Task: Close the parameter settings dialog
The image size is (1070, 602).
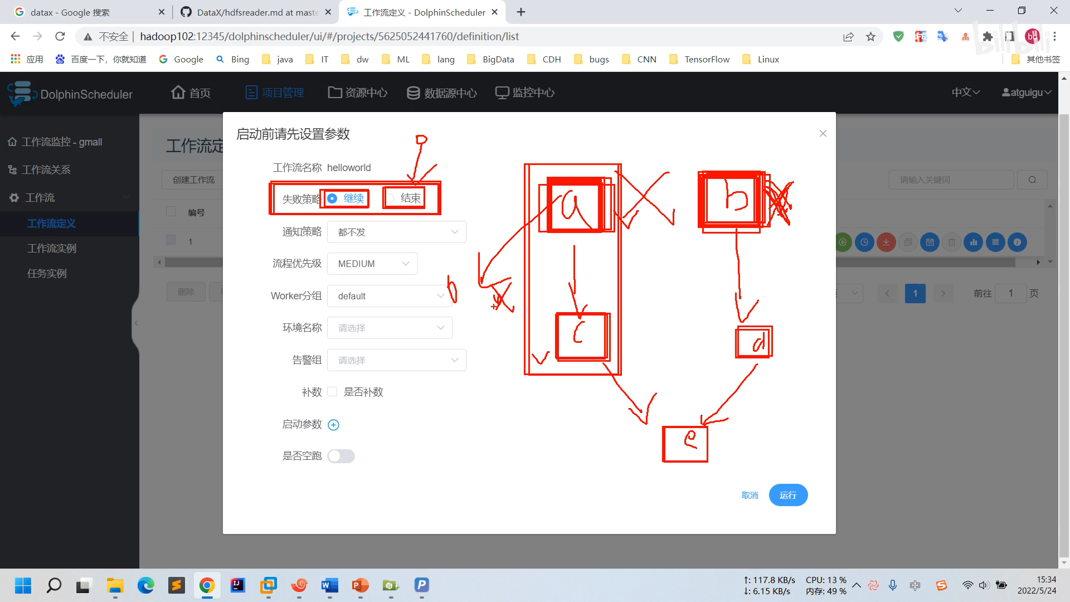Action: point(823,134)
